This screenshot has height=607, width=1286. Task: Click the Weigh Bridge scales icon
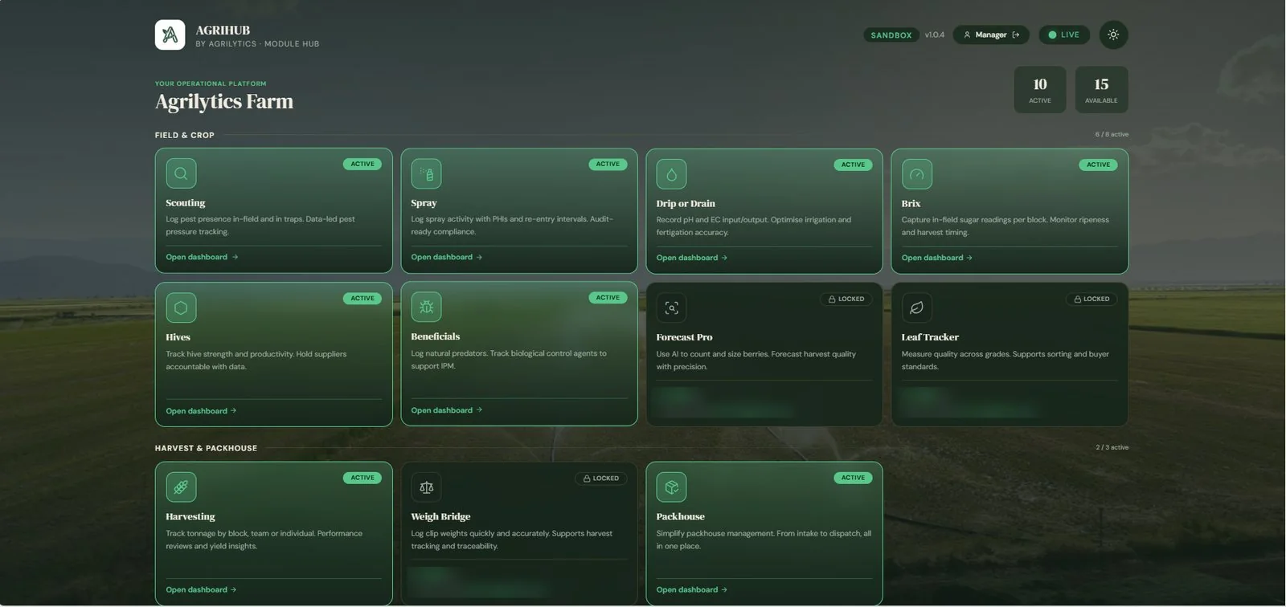[426, 487]
